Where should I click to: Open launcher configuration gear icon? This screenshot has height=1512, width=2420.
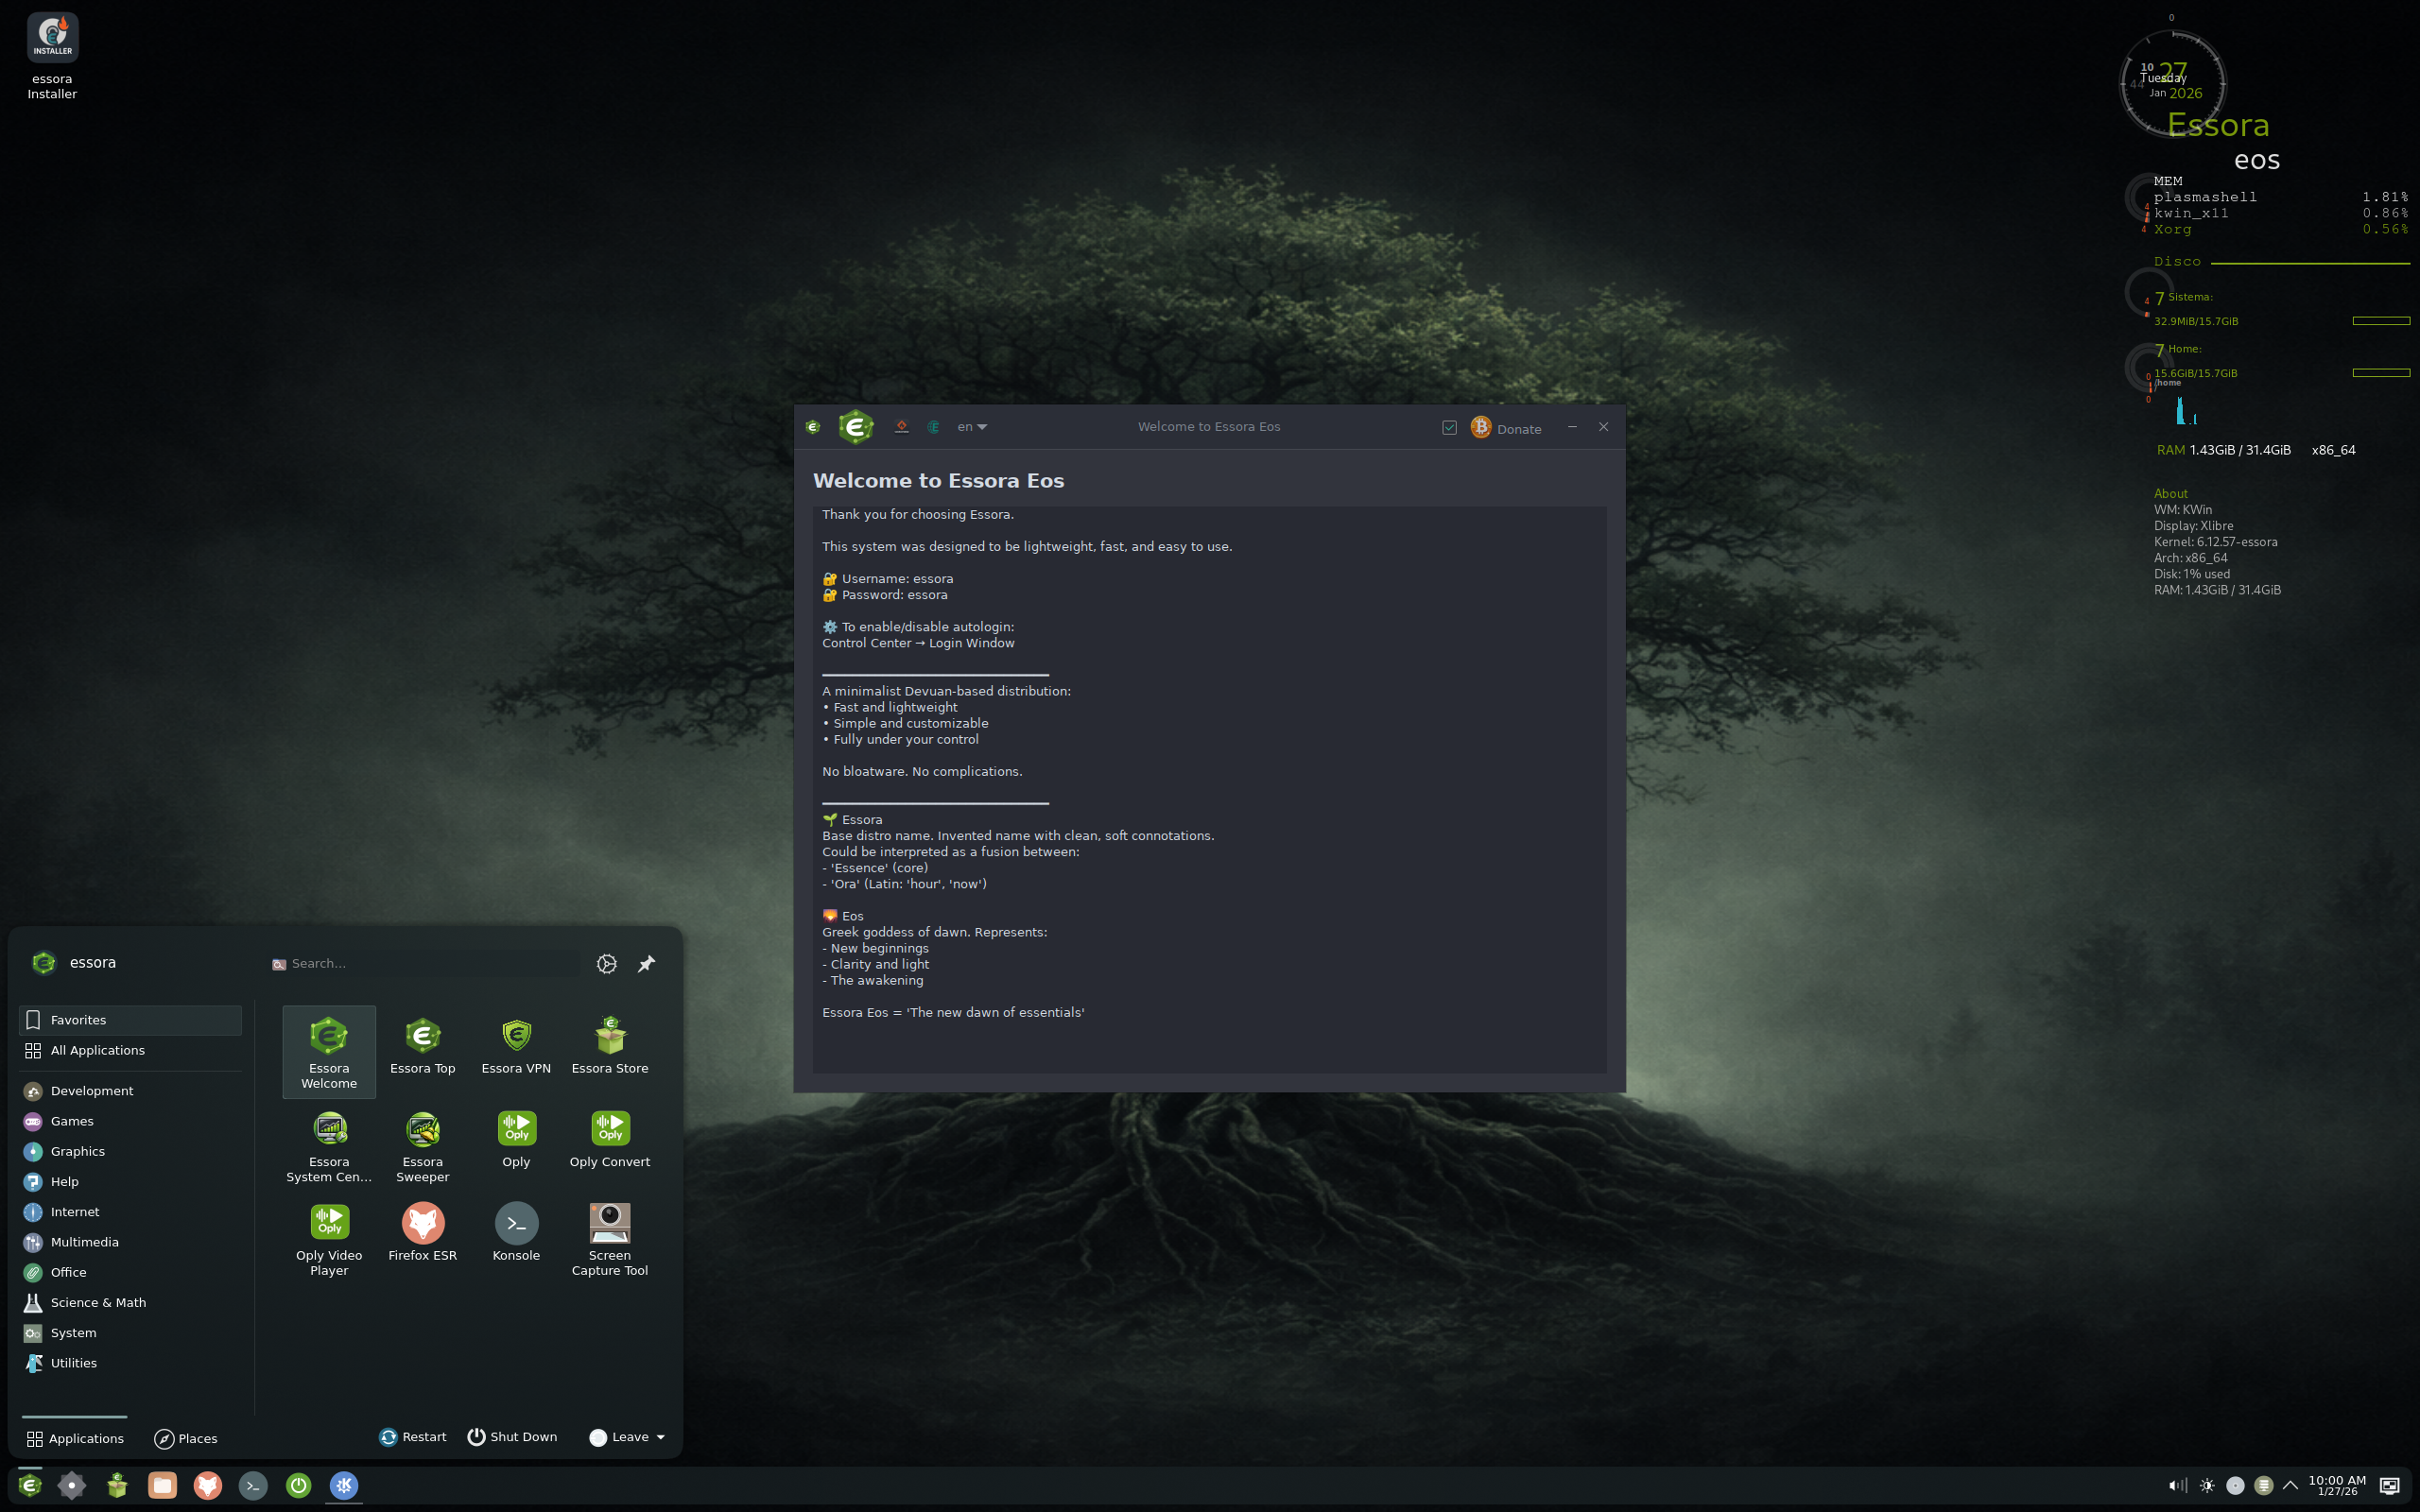tap(606, 964)
